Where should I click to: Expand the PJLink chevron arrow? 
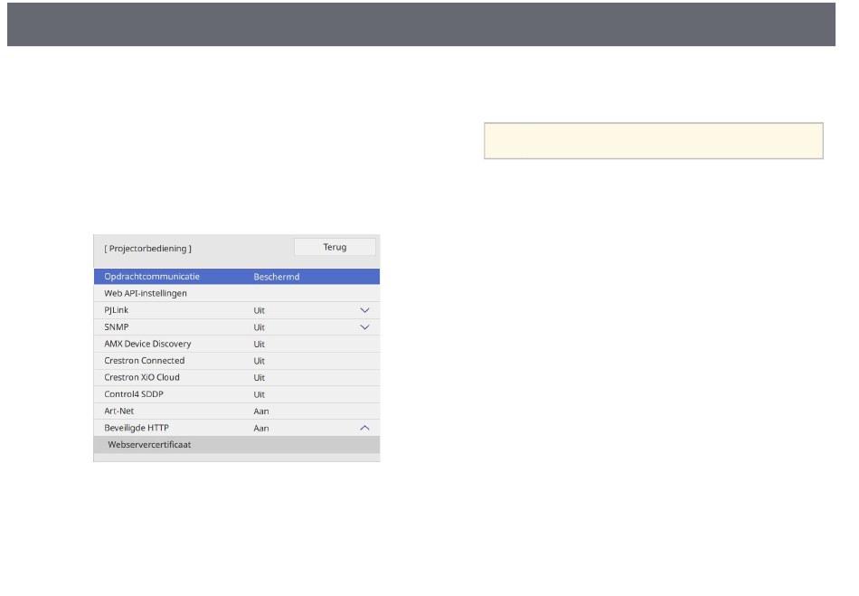tap(364, 310)
